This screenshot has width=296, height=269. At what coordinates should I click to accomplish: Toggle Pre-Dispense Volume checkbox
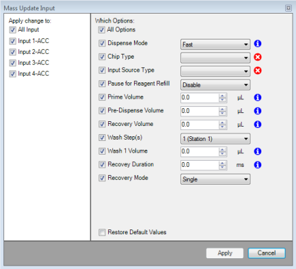pyautogui.click(x=102, y=110)
